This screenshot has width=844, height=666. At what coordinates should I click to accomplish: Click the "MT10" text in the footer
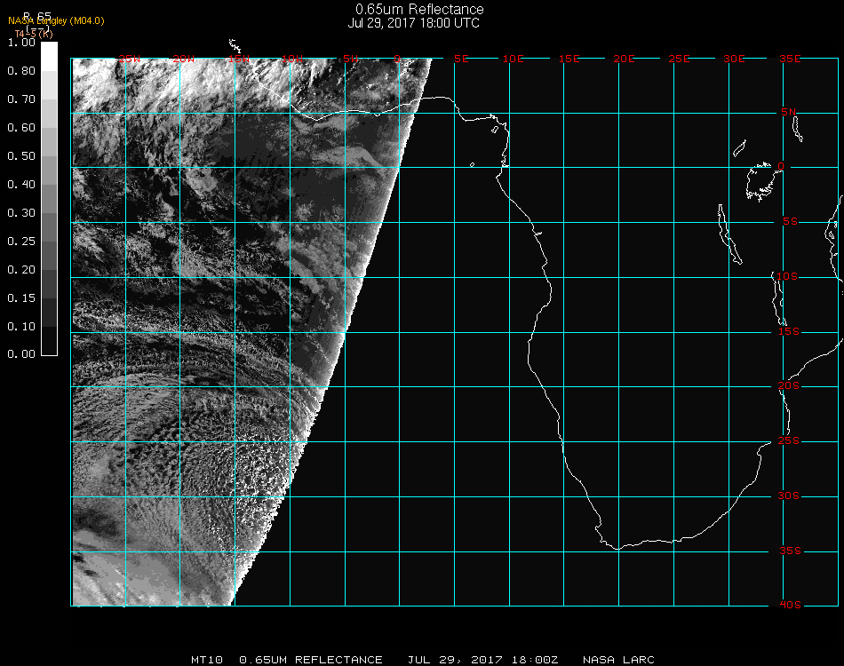point(207,660)
